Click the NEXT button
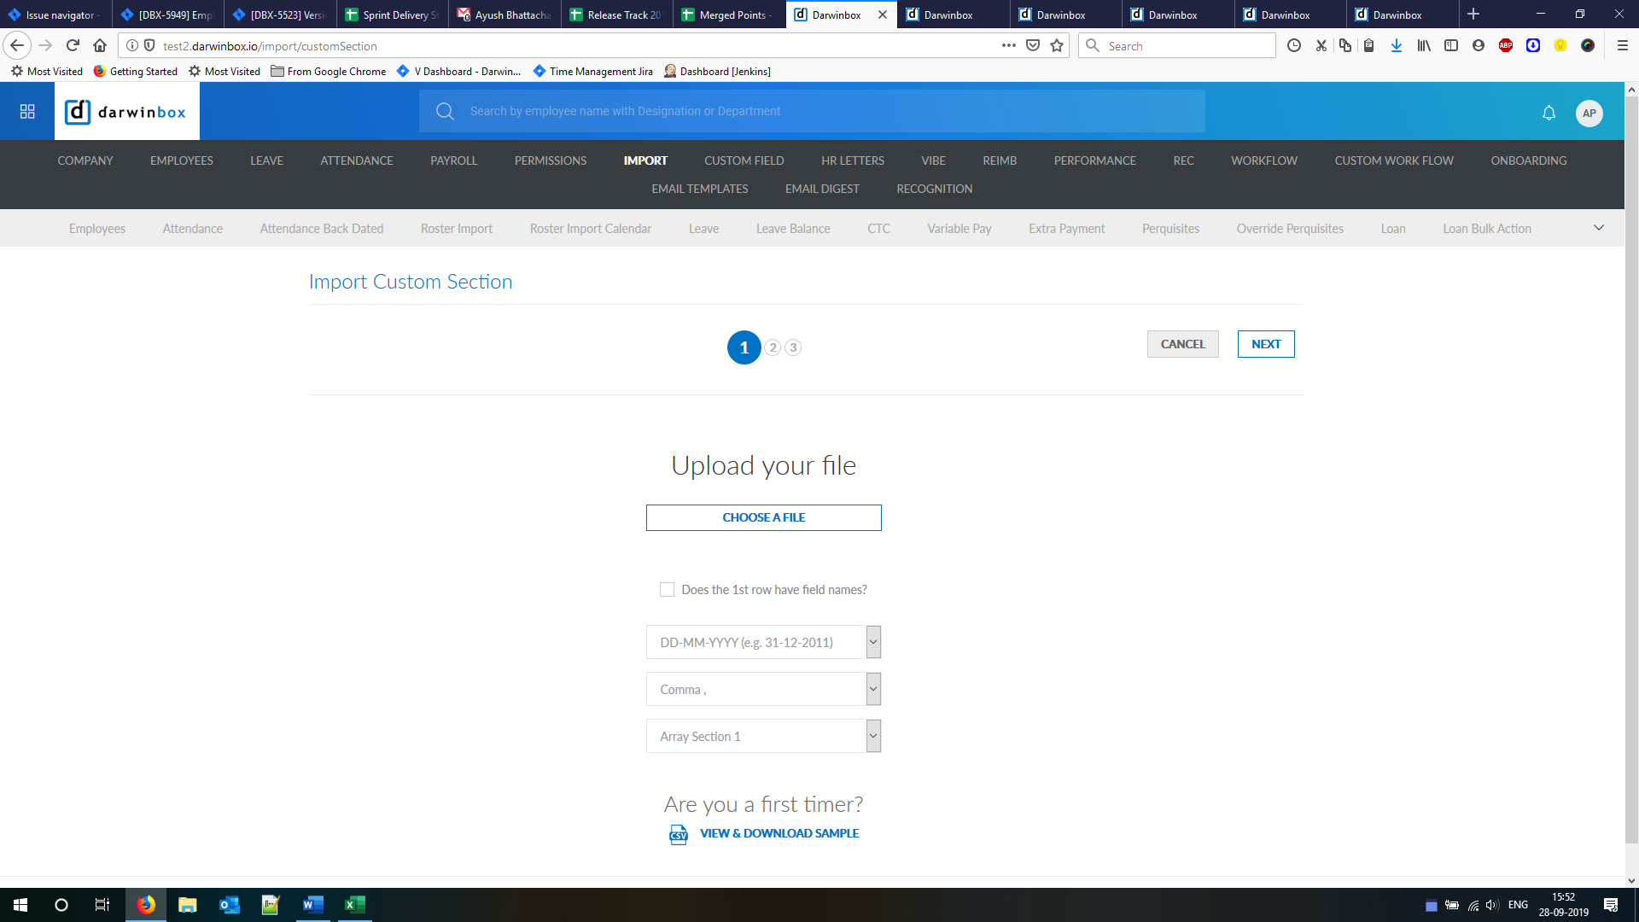This screenshot has height=922, width=1639. pos(1265,344)
